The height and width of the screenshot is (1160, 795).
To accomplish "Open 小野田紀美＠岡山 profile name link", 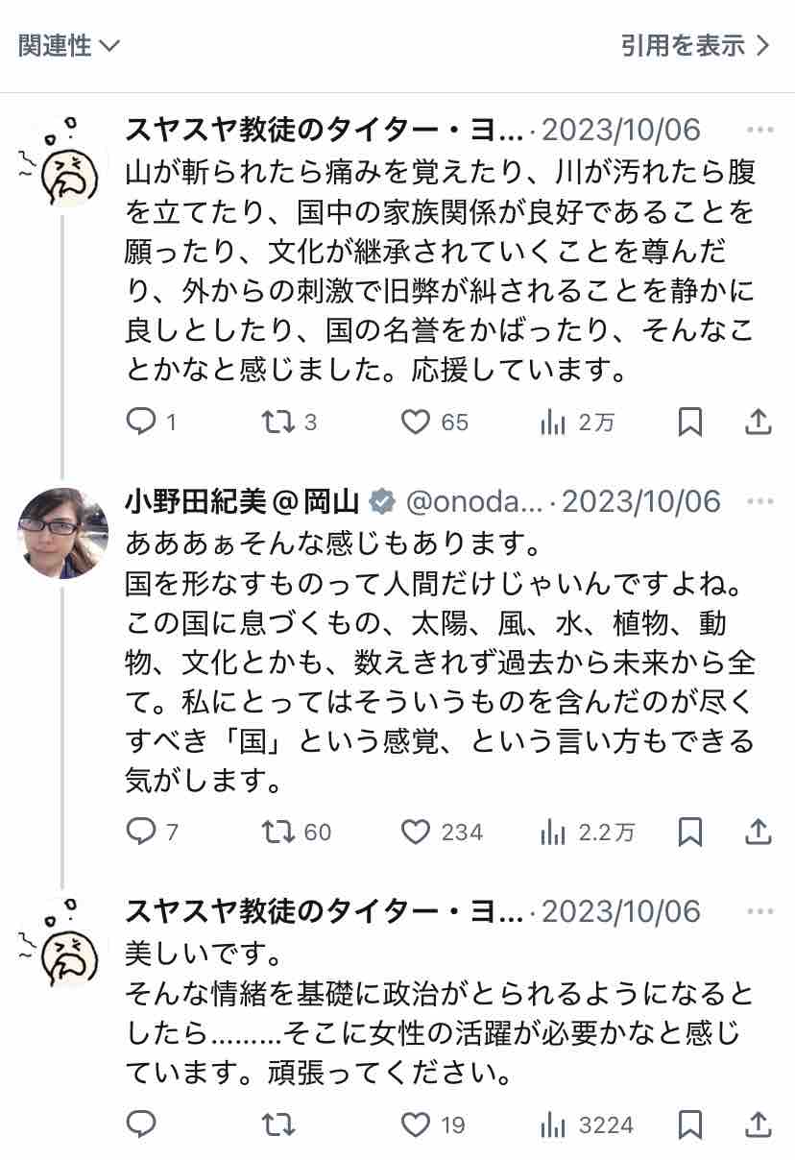I will click(x=243, y=501).
